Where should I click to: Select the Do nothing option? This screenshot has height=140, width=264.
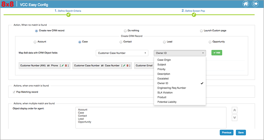tap(125, 31)
